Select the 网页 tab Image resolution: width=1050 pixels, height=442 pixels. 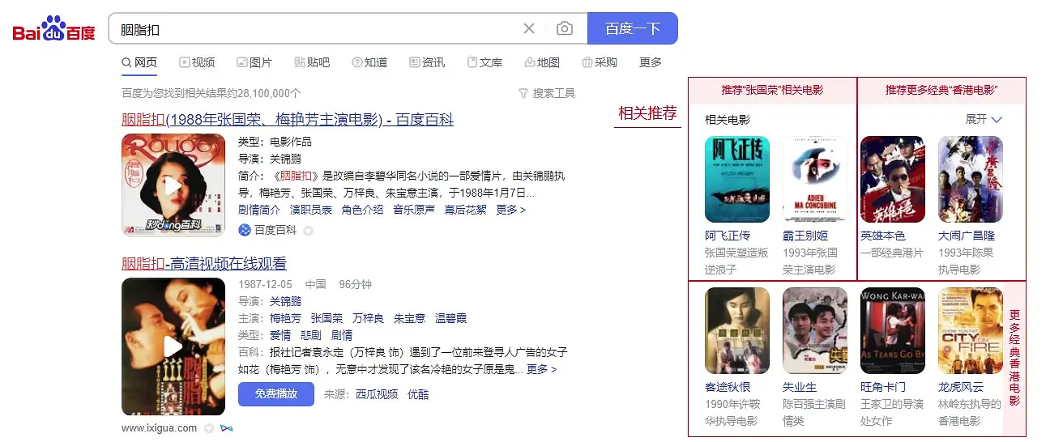pos(139,62)
